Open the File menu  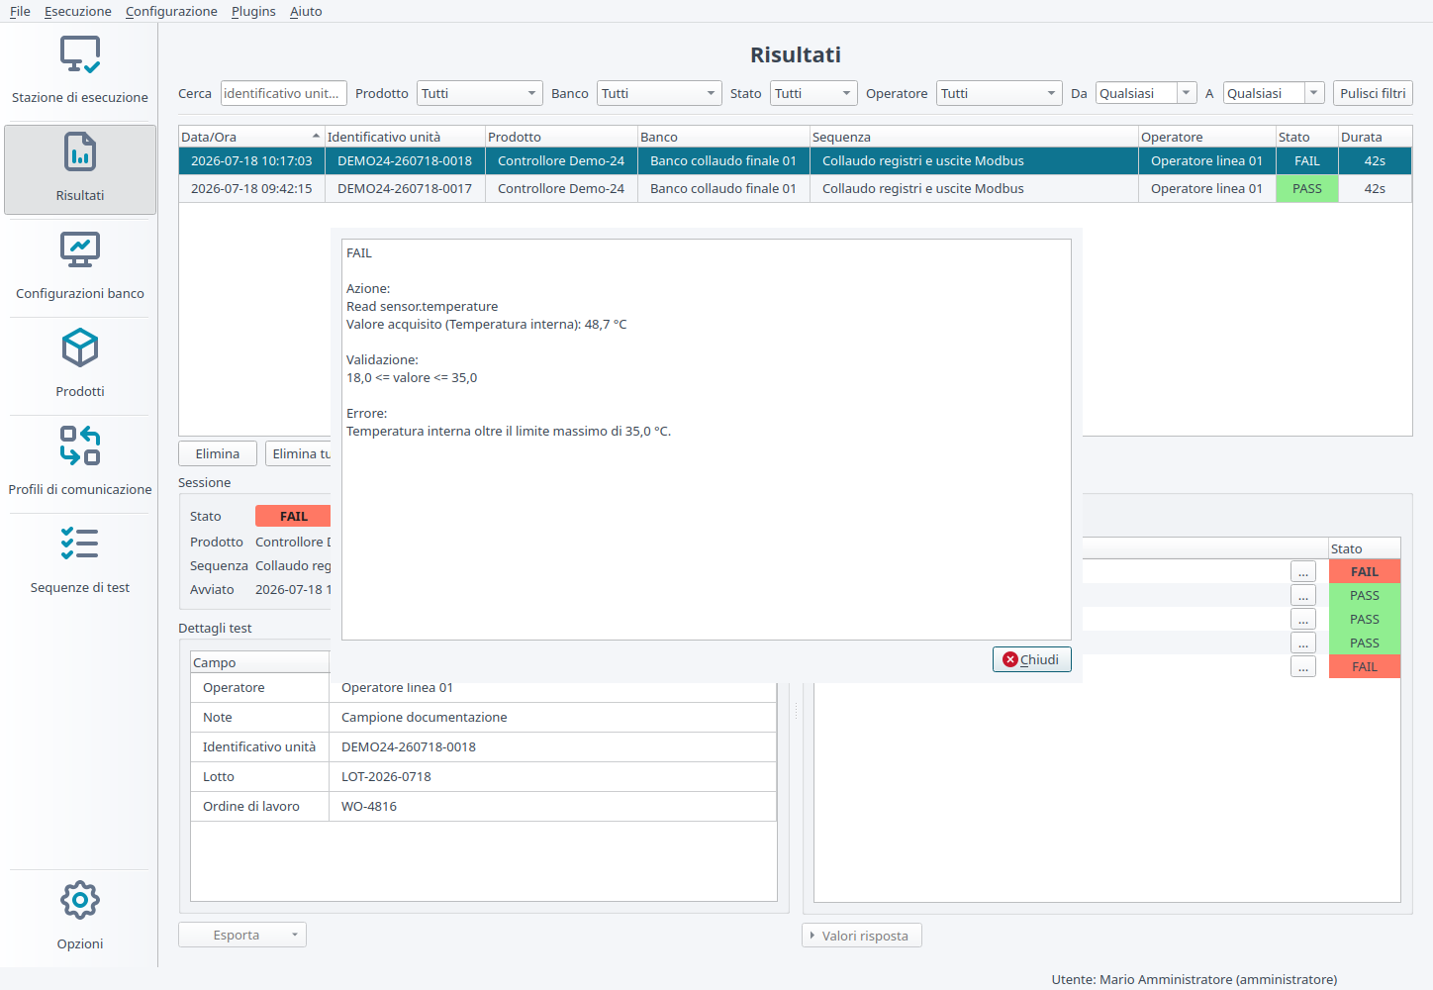(20, 11)
